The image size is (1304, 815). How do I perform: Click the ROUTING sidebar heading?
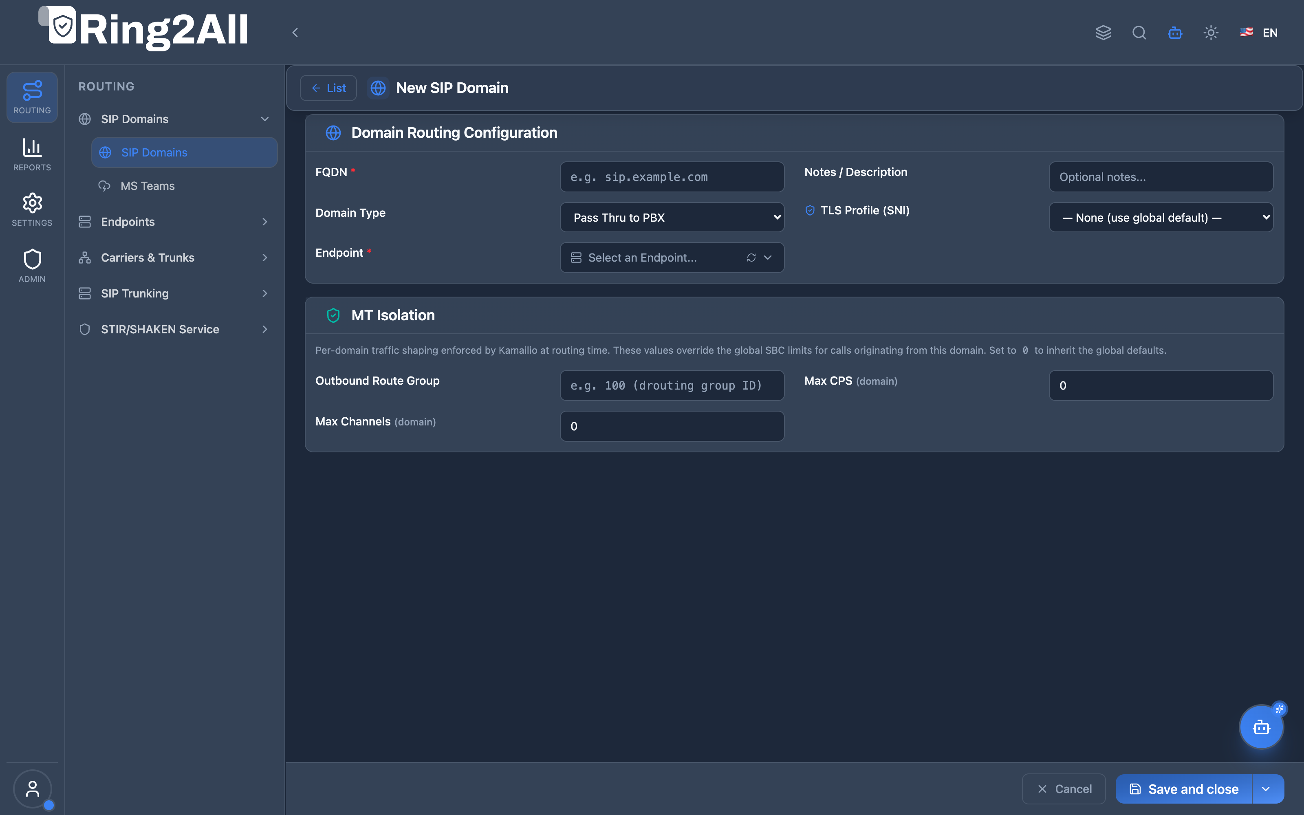pyautogui.click(x=106, y=87)
